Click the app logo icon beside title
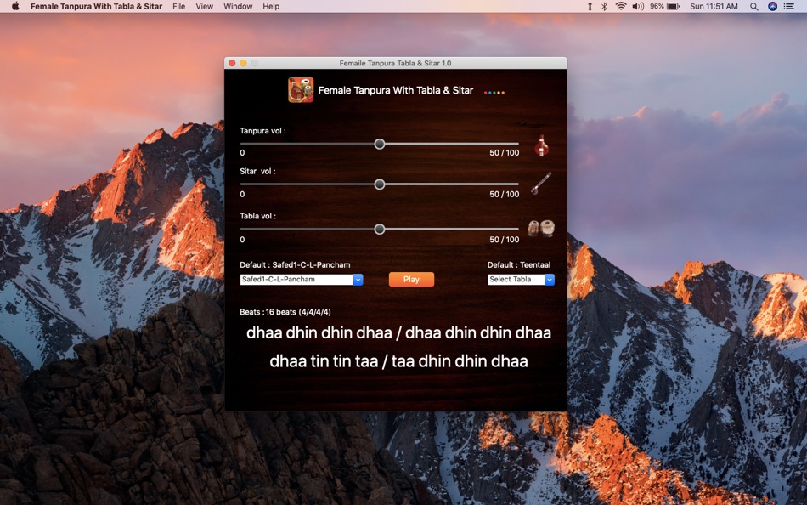Screen dimensions: 807x505 pyautogui.click(x=301, y=89)
